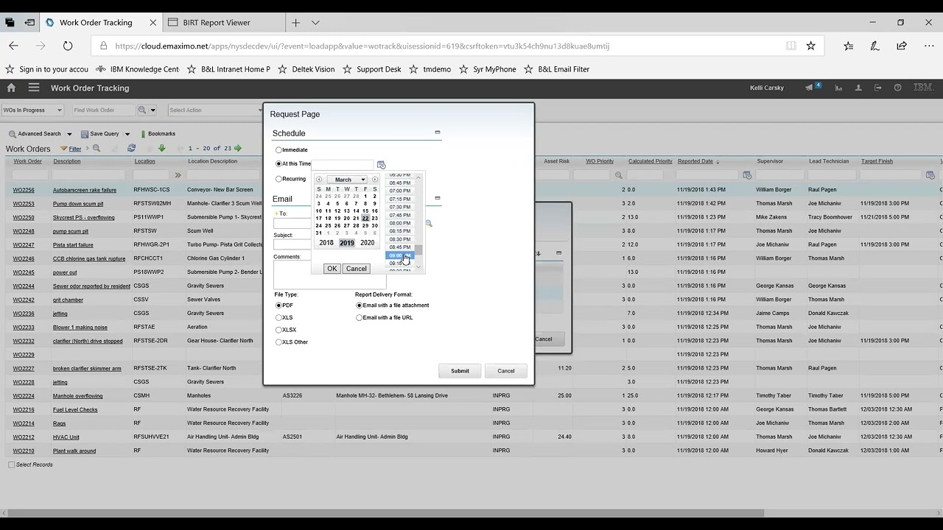Open the reports bar-chart icon
The image size is (943, 530).
click(x=838, y=88)
